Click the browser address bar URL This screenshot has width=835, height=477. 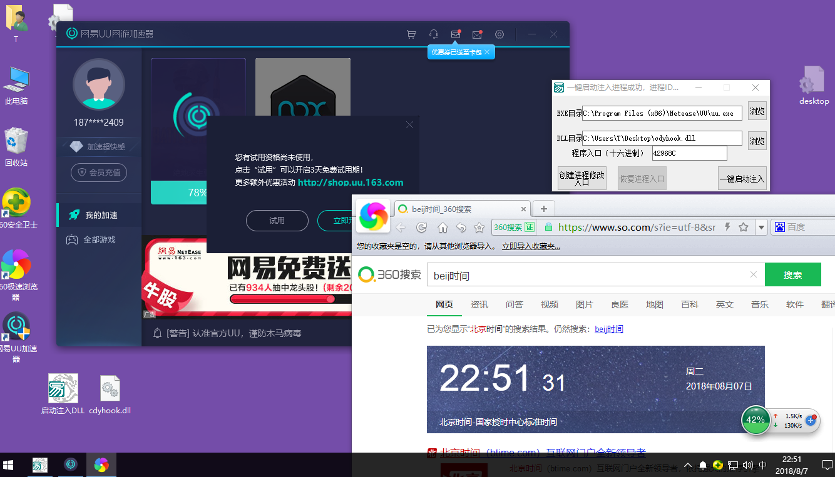[x=637, y=227]
